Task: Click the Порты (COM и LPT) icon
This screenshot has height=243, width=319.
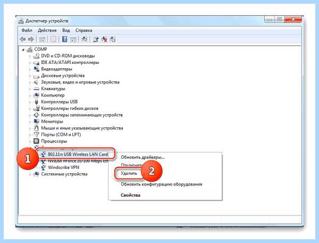Action: [36, 134]
